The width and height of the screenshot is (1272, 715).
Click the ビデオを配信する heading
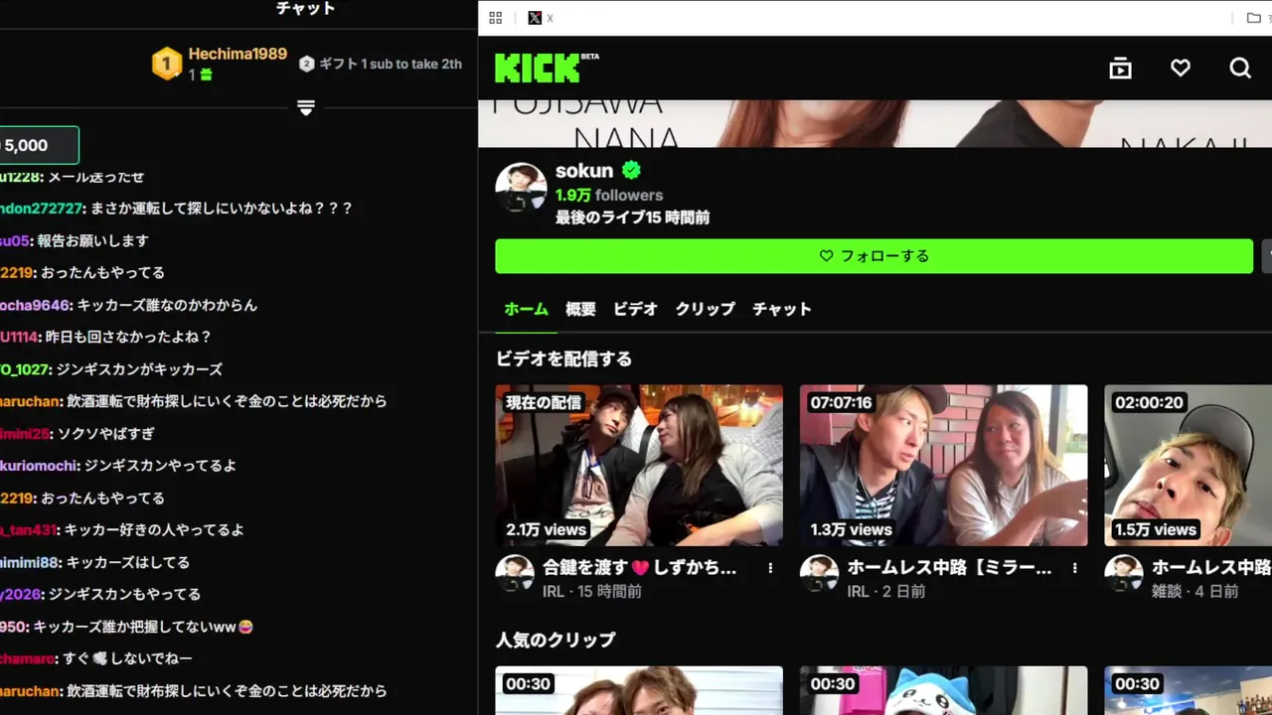[x=563, y=358]
